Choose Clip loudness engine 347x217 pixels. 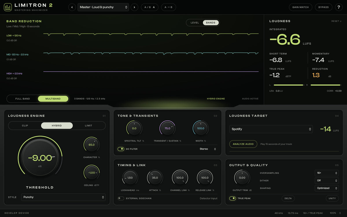click(x=25, y=126)
